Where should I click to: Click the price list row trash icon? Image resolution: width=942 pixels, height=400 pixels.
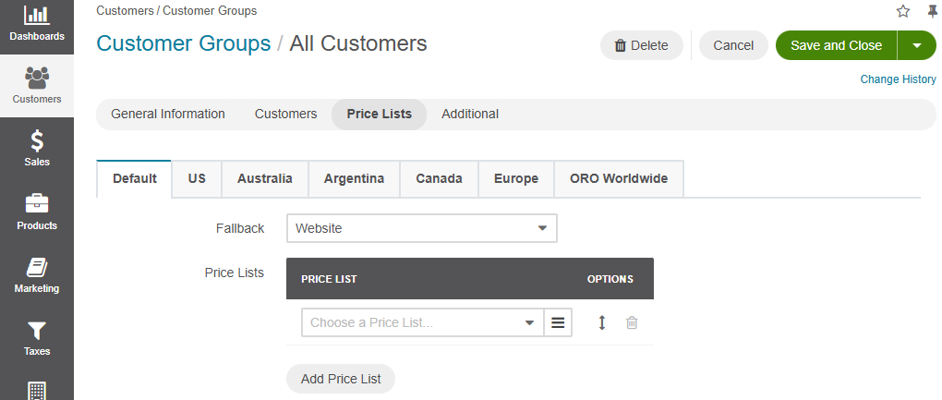pyautogui.click(x=632, y=322)
